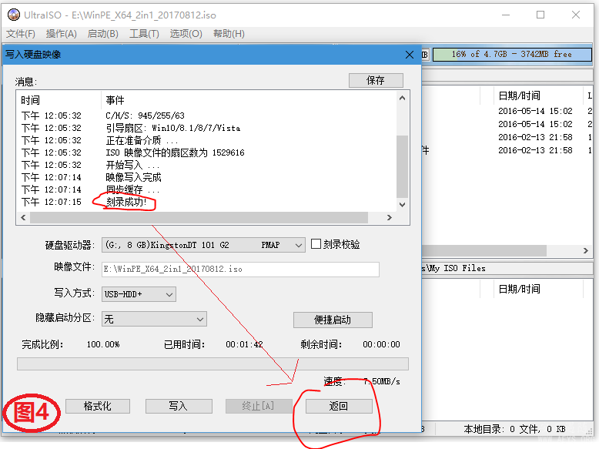Open the 启动(B) menu
The width and height of the screenshot is (599, 449).
point(102,34)
